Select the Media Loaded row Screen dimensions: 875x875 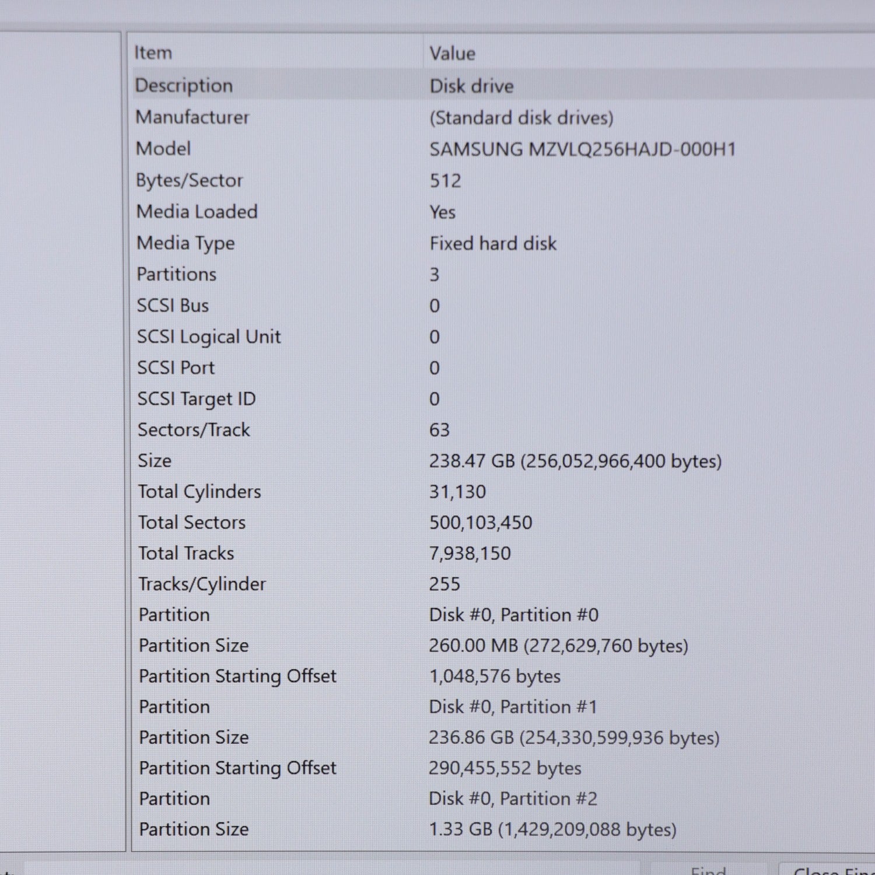197,212
